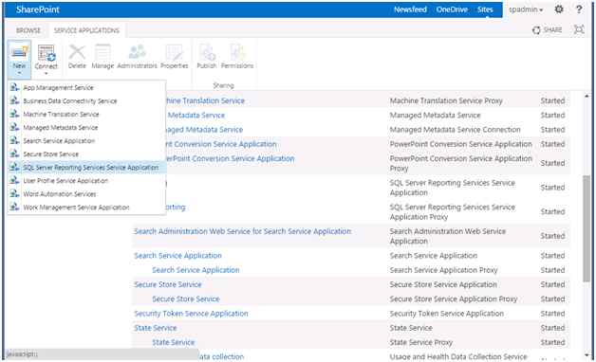Click Managed Metadata Service Connection type cell
This screenshot has height=362, width=596.
click(455, 130)
